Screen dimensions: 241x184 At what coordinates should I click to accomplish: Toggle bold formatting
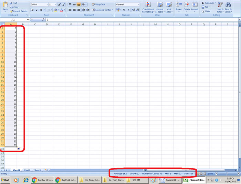coord(32,10)
